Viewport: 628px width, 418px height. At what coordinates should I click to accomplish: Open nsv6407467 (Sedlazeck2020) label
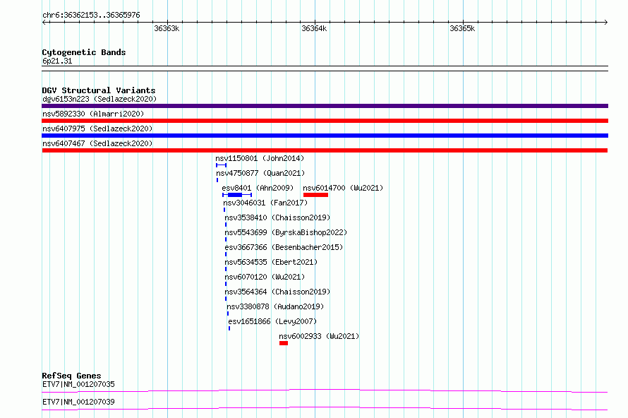tap(97, 143)
